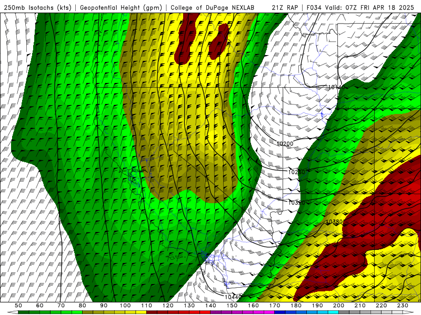Select the 70 value on the color scale
The image size is (421, 315).
(x=61, y=306)
